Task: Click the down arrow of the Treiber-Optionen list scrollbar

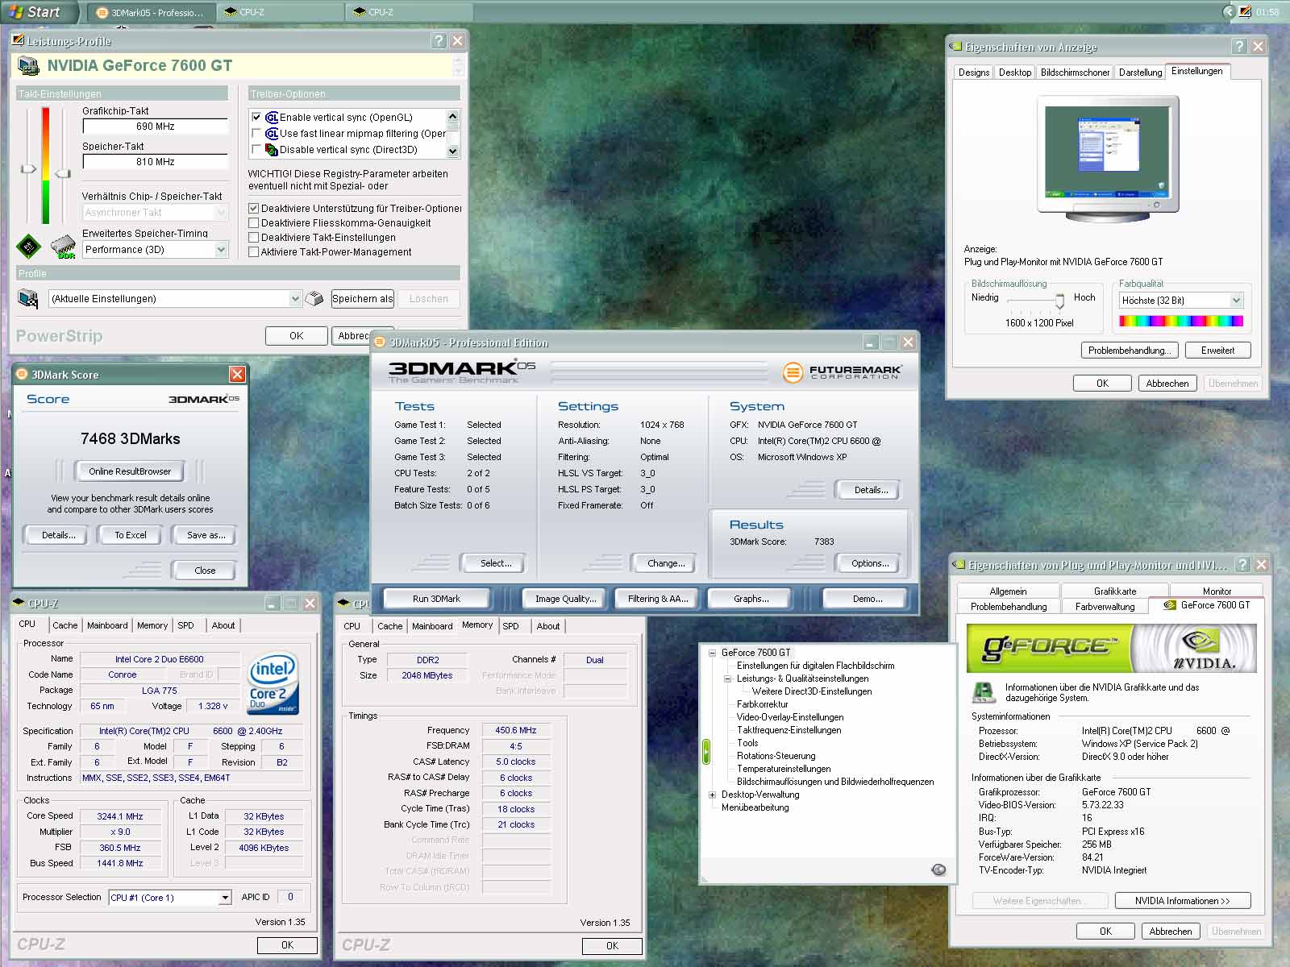Action: click(x=452, y=151)
